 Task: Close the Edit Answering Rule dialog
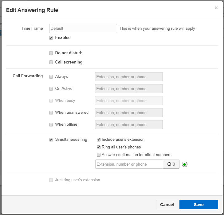[216, 8]
